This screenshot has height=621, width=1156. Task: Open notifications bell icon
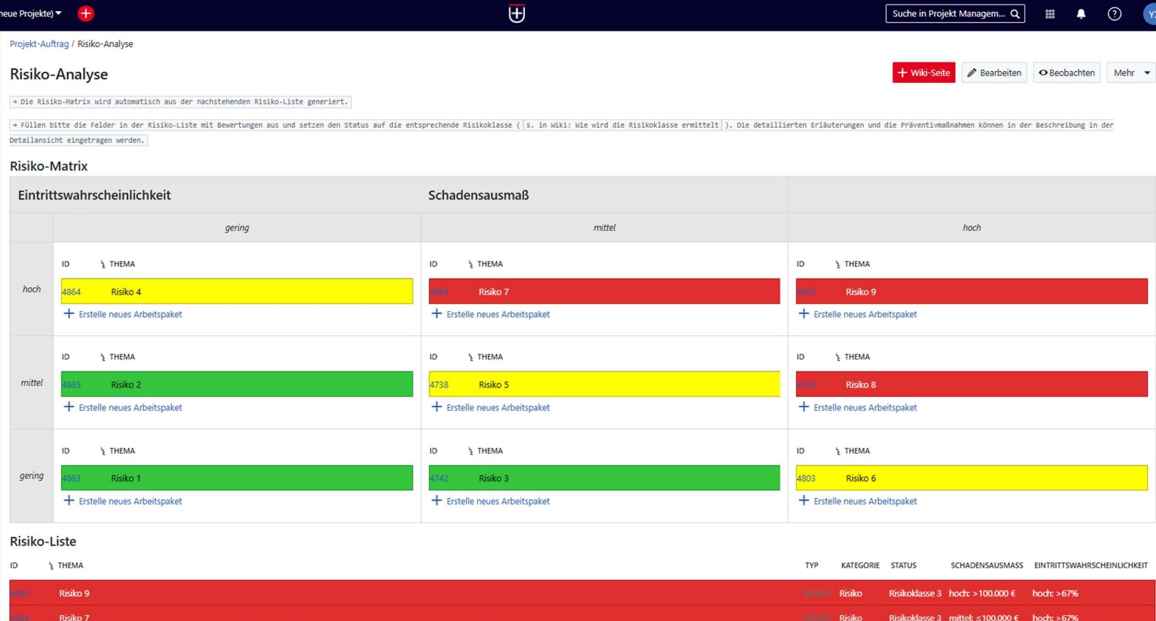[1081, 14]
